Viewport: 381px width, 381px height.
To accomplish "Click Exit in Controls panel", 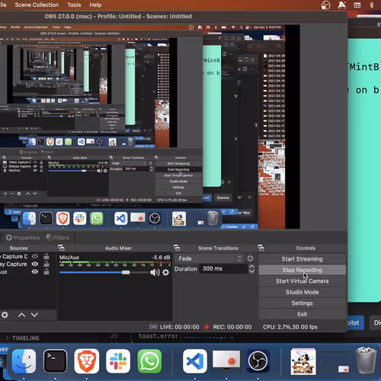I will [x=303, y=314].
